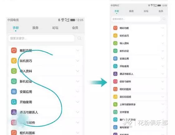
Task: Select the 上网与数据共享 label in the right long screenshot
Action: (128, 104)
